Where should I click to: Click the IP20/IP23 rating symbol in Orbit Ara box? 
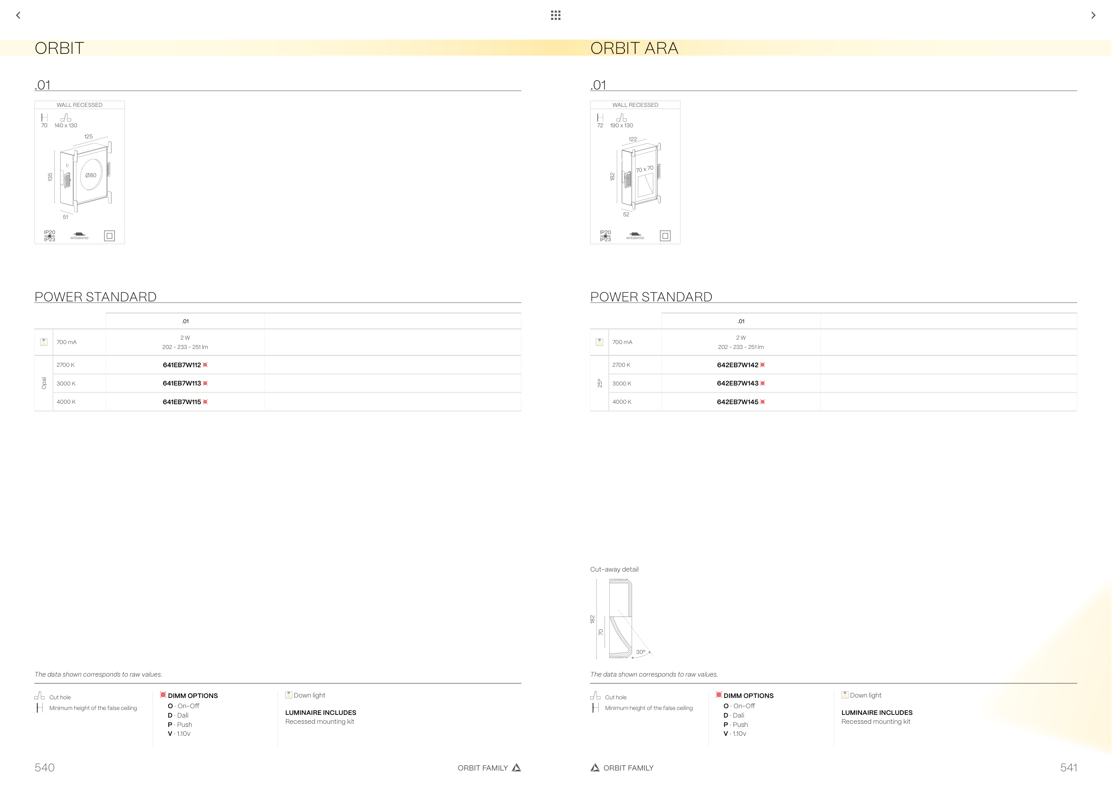[x=605, y=236]
